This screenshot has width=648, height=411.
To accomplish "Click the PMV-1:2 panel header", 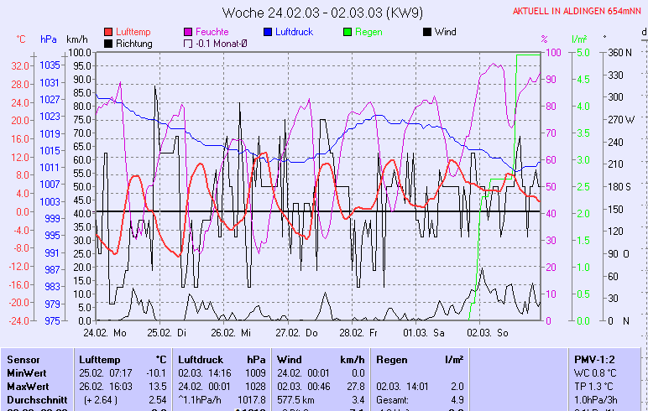I will (594, 359).
